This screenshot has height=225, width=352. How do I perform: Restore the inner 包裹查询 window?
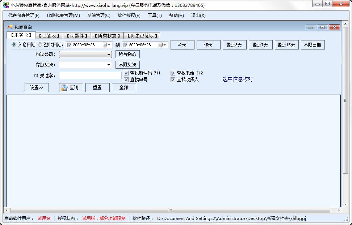322,27
